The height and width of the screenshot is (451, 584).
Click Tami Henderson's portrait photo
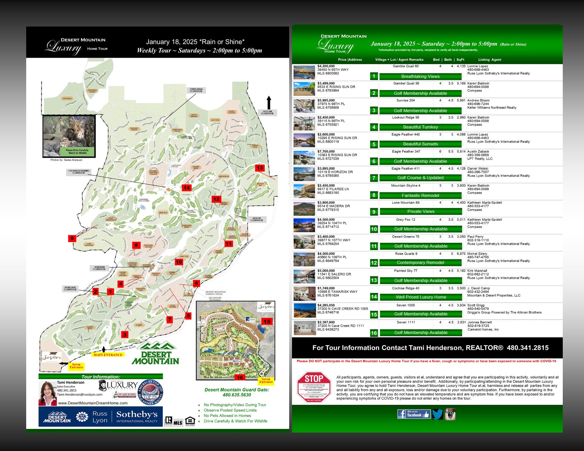coord(47,393)
